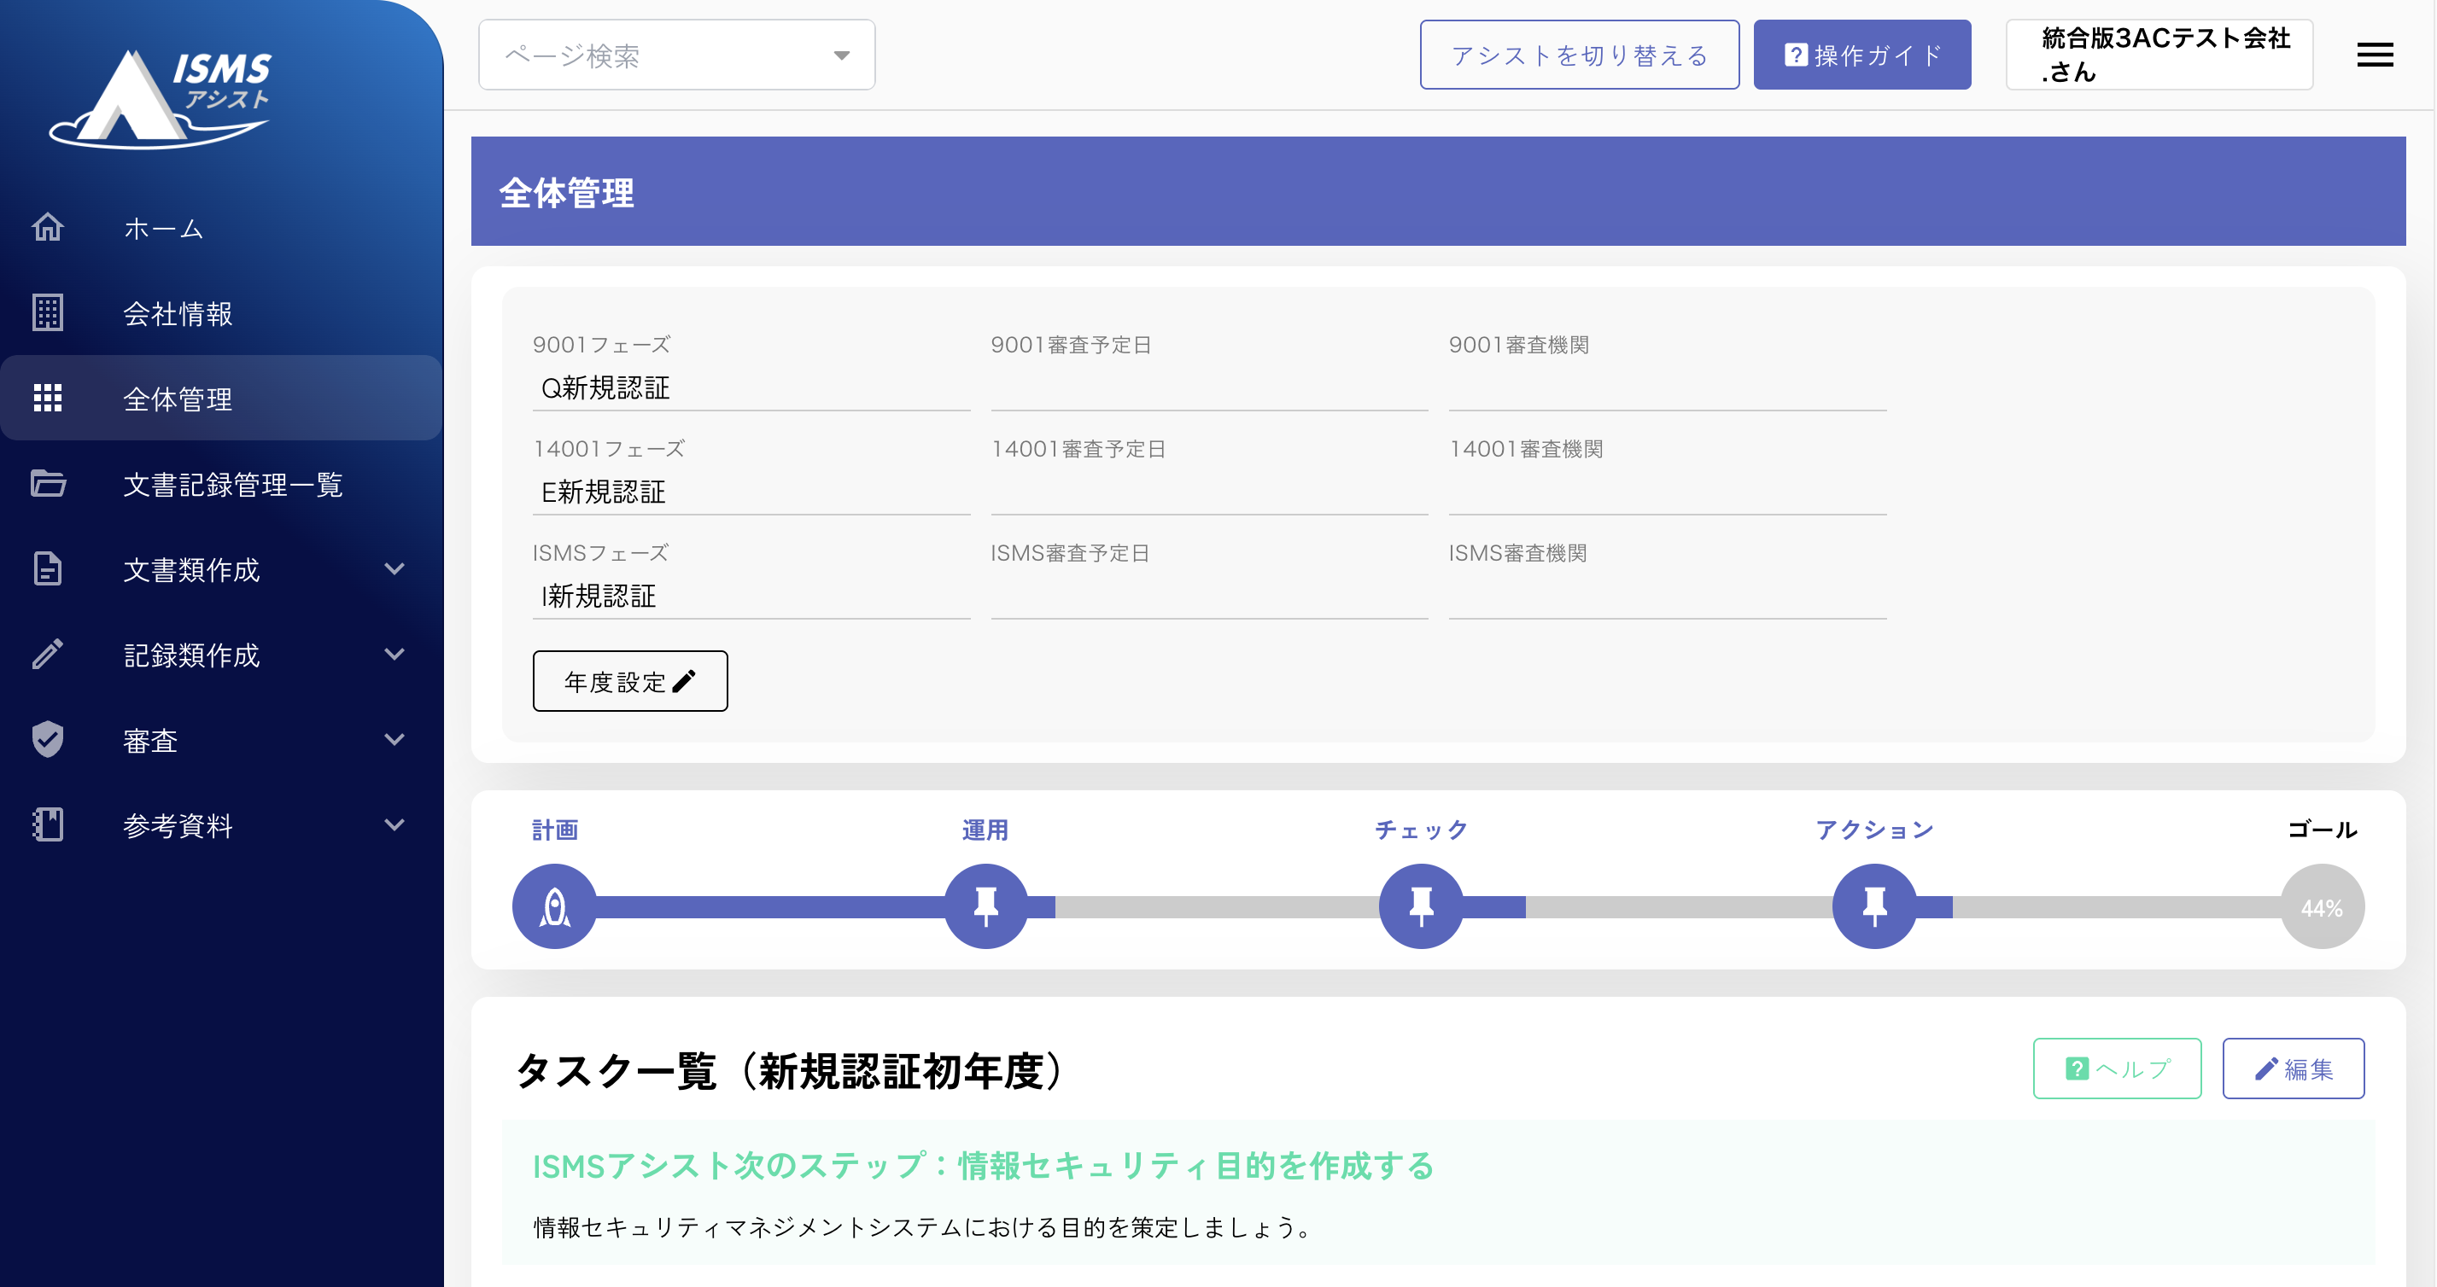2437x1287 pixels.
Task: Expand the 文書類作成 submenu chevron
Action: click(x=394, y=569)
